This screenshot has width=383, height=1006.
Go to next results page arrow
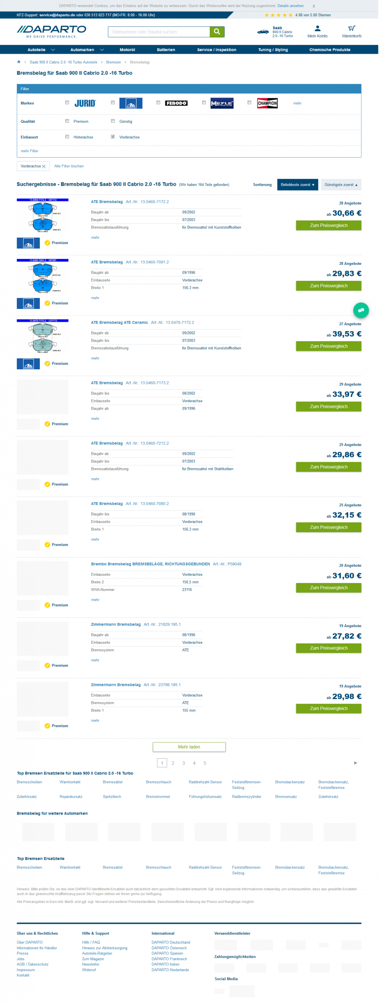pyautogui.click(x=355, y=763)
